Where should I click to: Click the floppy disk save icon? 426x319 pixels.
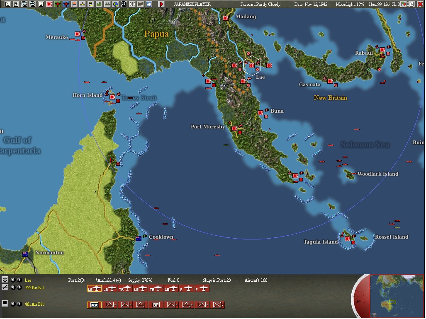pyautogui.click(x=8, y=4)
